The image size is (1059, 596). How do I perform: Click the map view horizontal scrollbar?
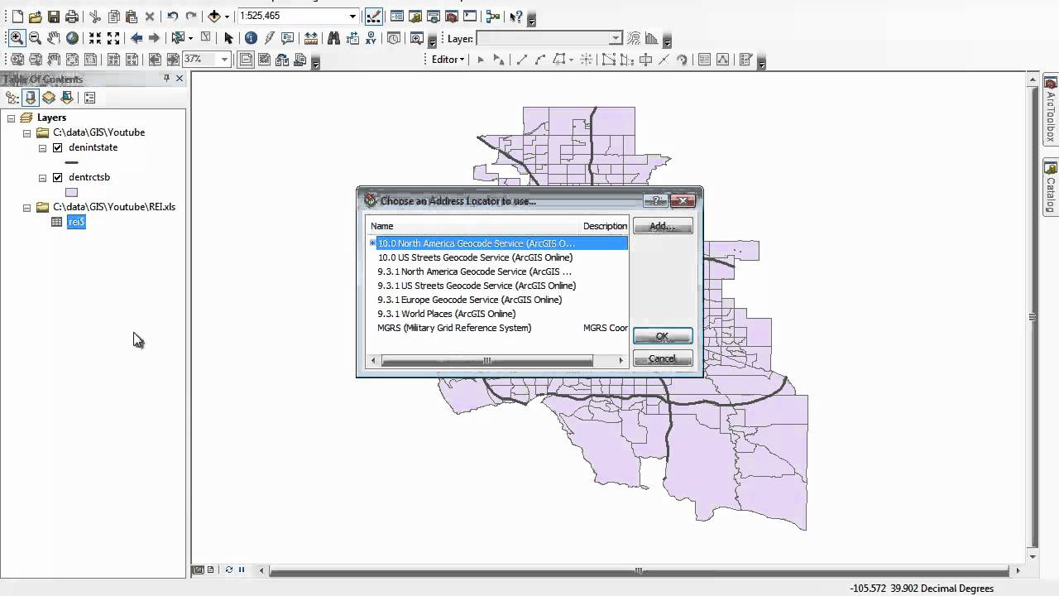(639, 570)
